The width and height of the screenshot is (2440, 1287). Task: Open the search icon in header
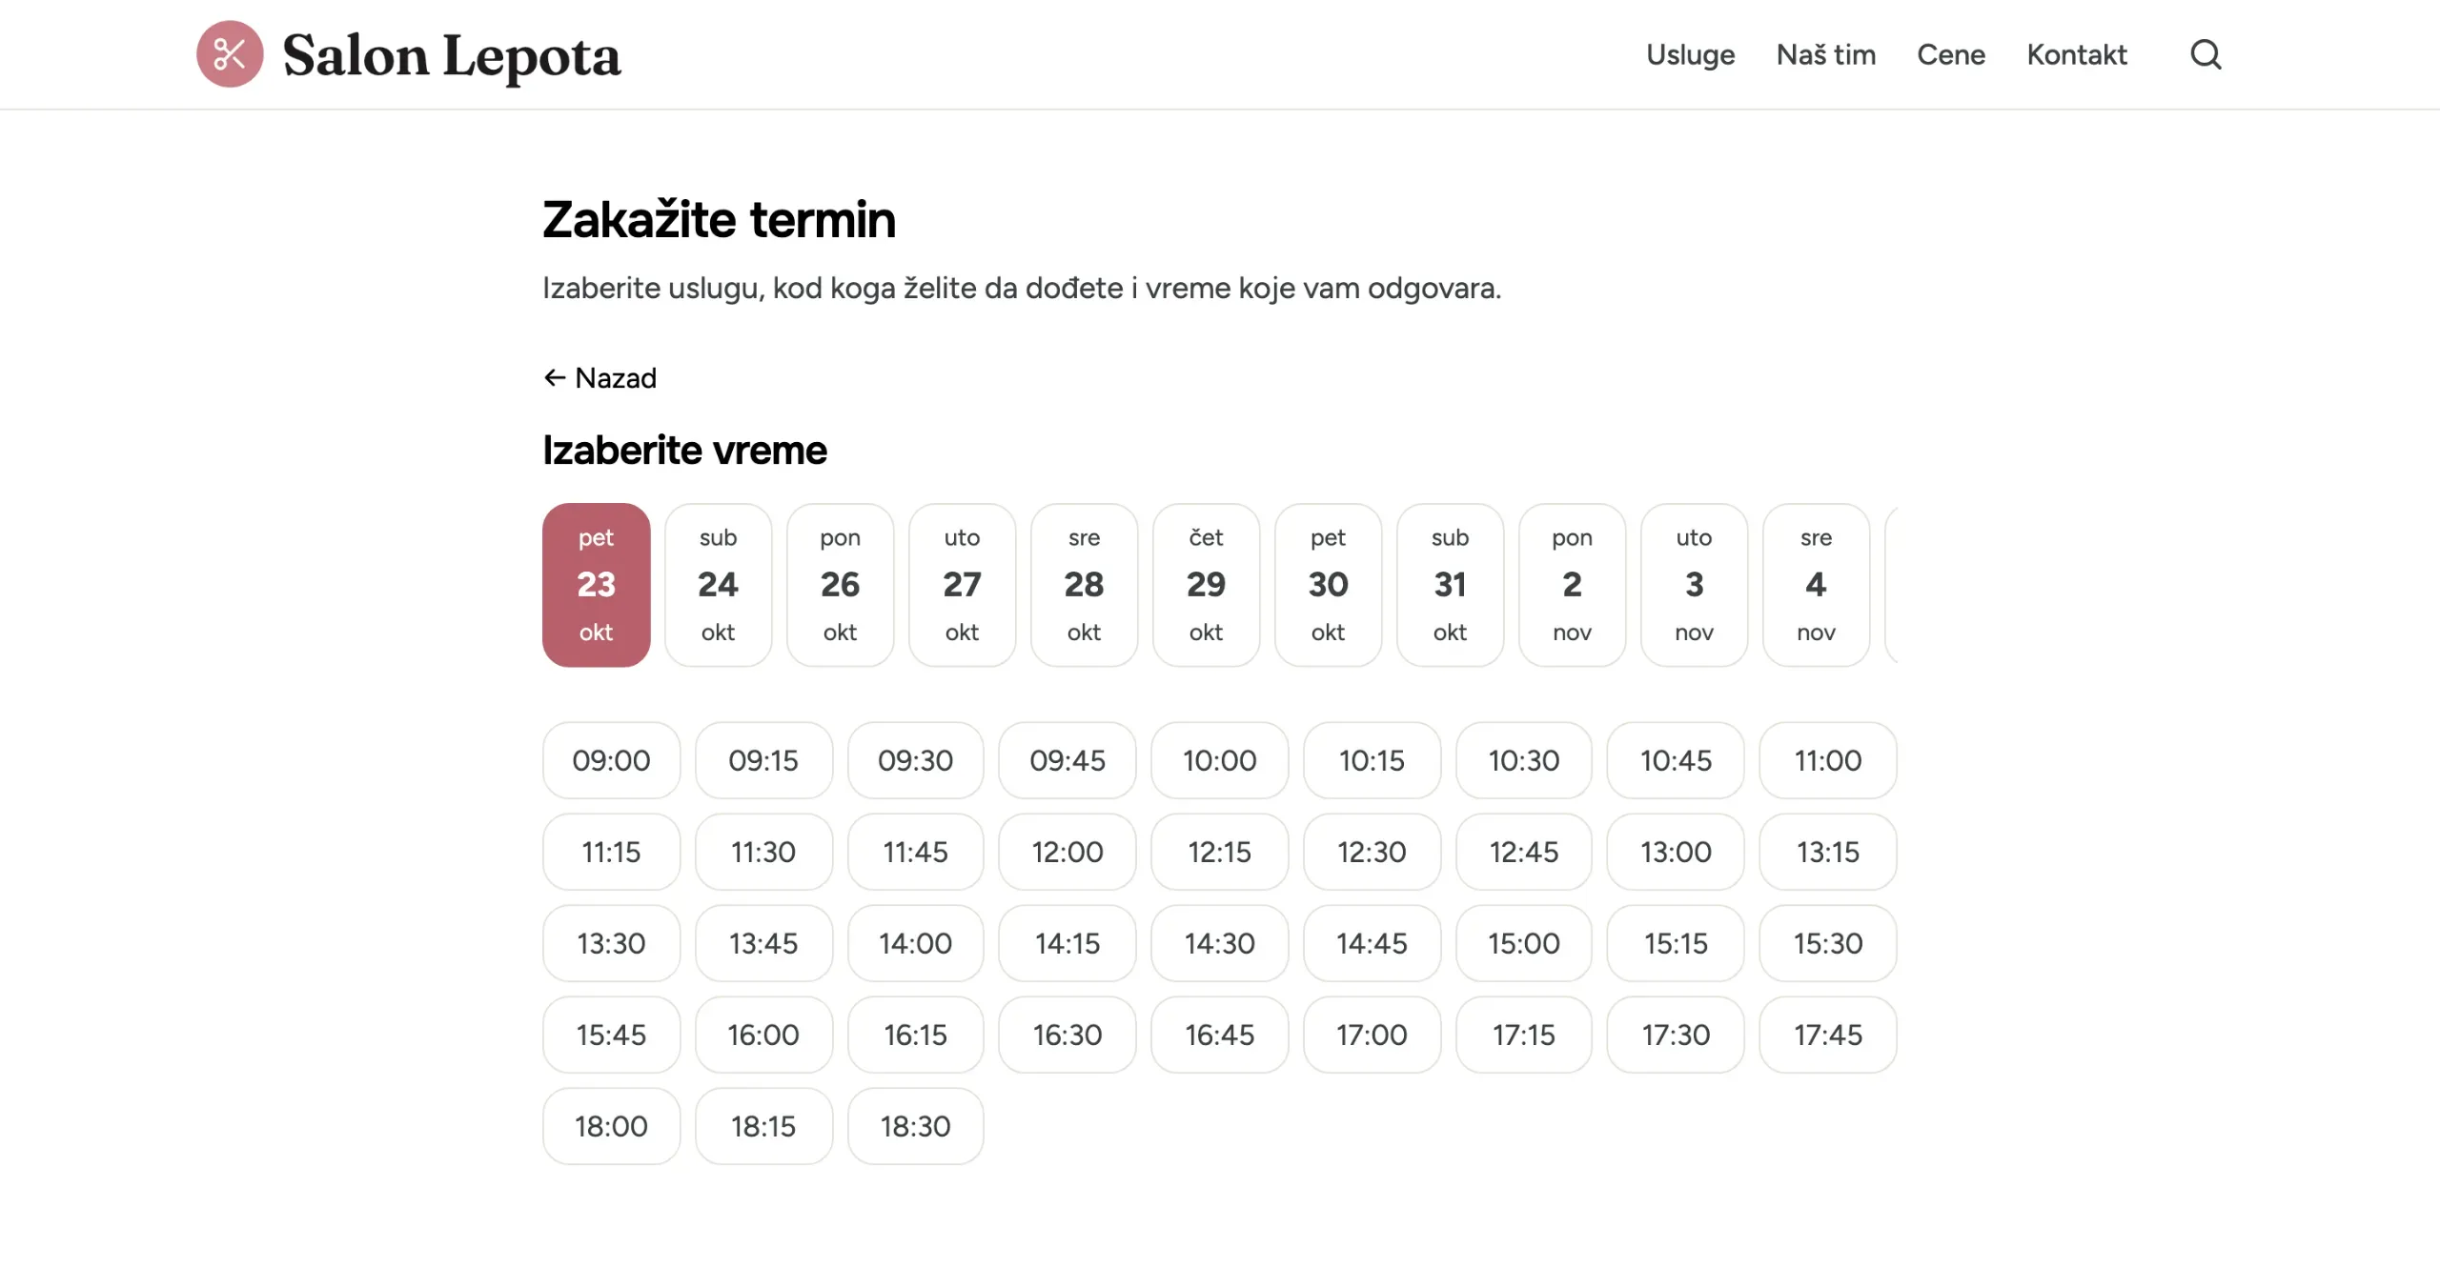(2205, 54)
